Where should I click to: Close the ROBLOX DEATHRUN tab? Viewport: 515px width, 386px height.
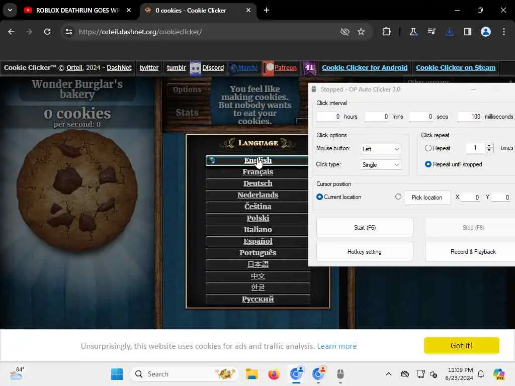tap(129, 10)
